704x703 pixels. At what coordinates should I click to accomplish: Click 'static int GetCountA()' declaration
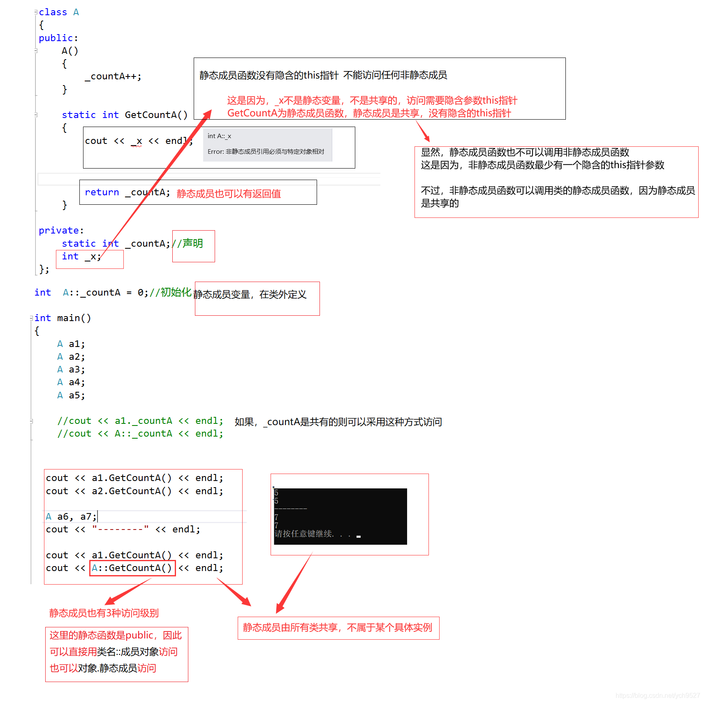(125, 115)
